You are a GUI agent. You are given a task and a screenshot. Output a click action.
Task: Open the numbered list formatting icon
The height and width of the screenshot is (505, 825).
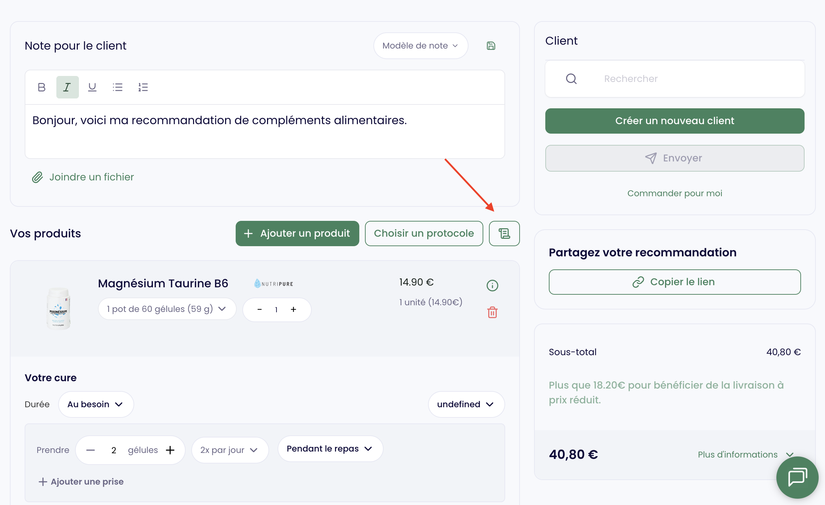pyautogui.click(x=143, y=87)
